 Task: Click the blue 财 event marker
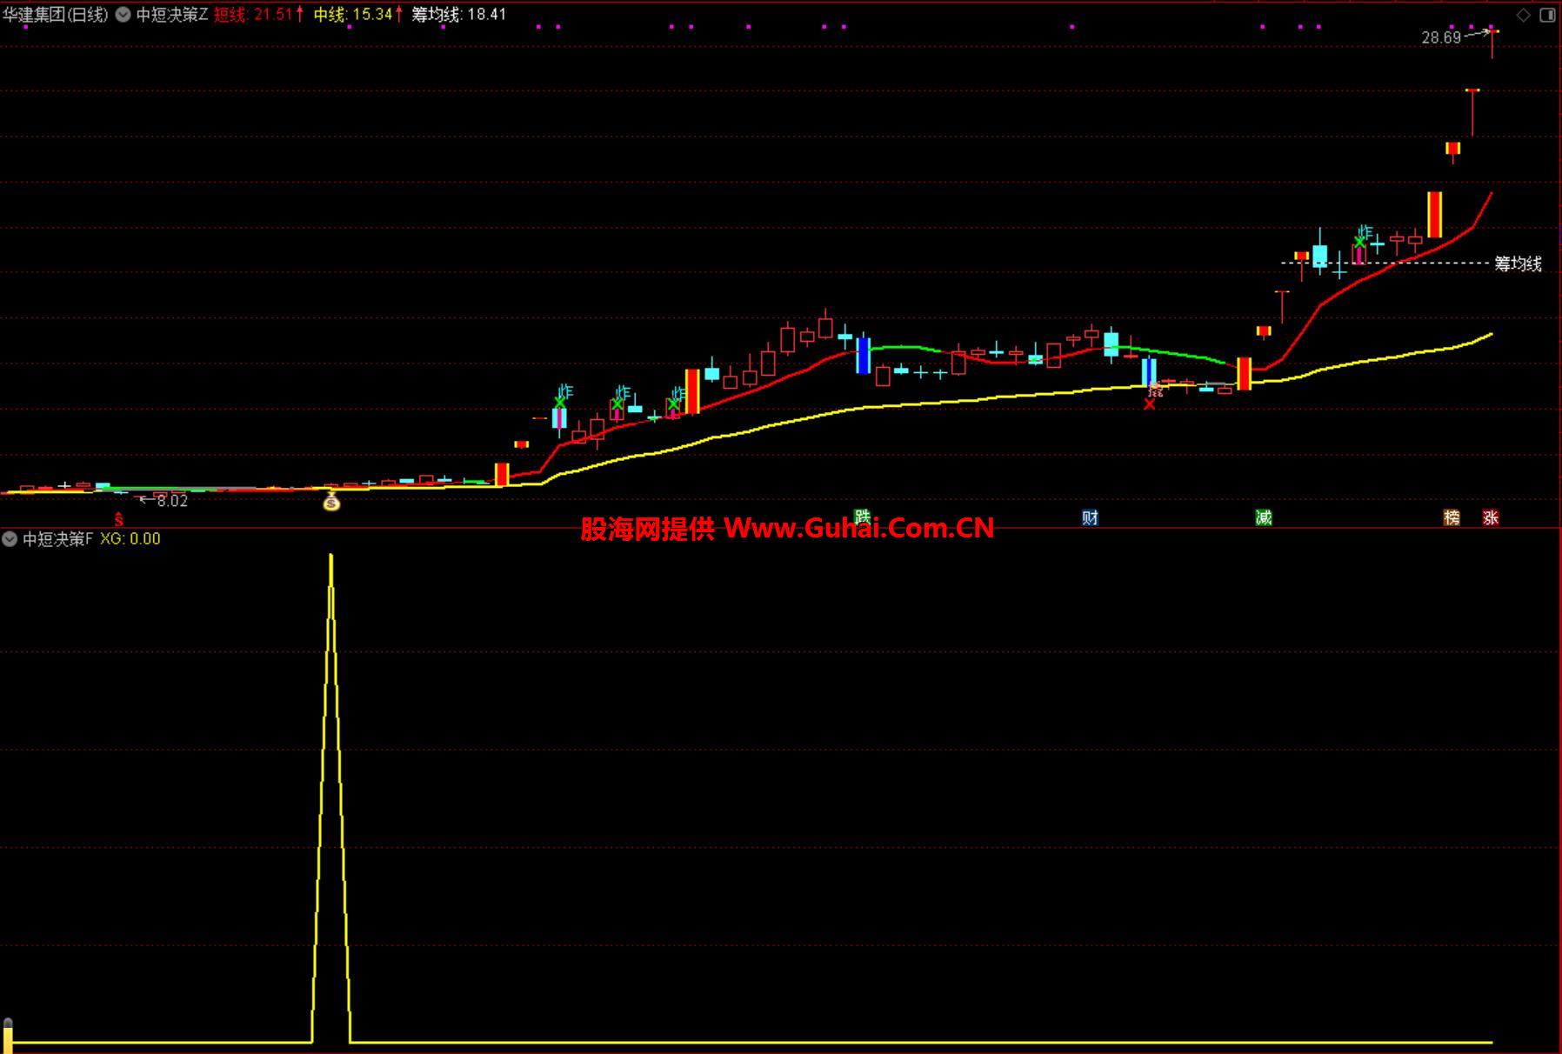coord(1090,517)
